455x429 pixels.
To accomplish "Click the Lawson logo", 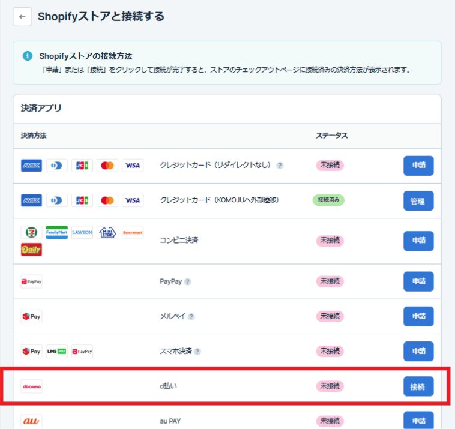I will click(82, 233).
